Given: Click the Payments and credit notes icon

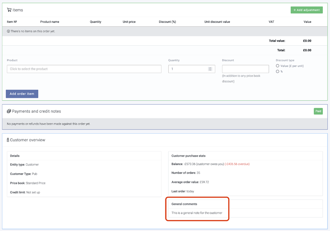Looking at the screenshot, I should click(x=9, y=111).
